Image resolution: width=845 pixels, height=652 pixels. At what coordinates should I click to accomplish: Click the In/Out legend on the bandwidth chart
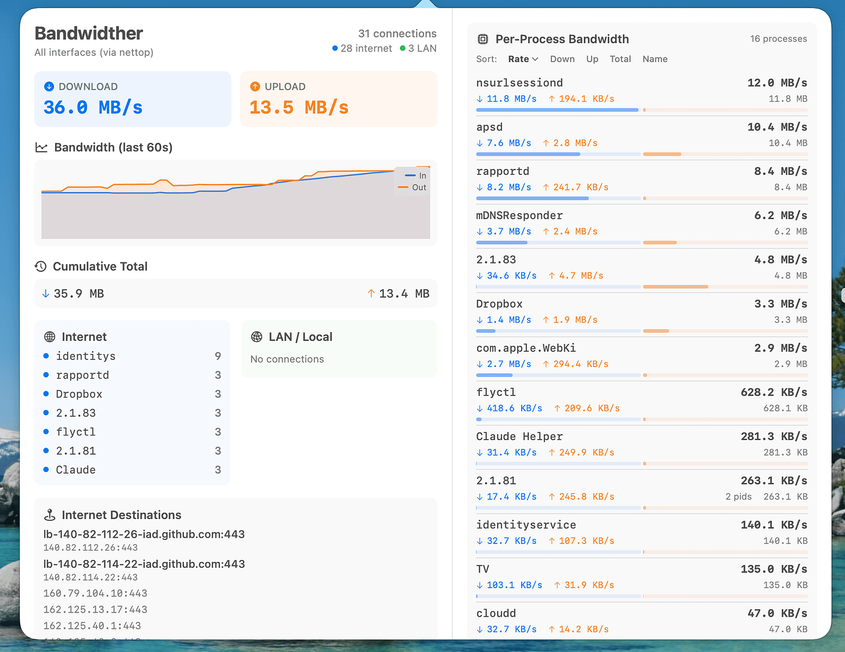tap(411, 181)
